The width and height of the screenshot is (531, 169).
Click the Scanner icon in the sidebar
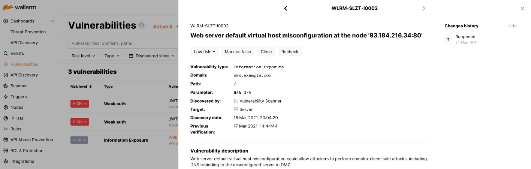6,86
